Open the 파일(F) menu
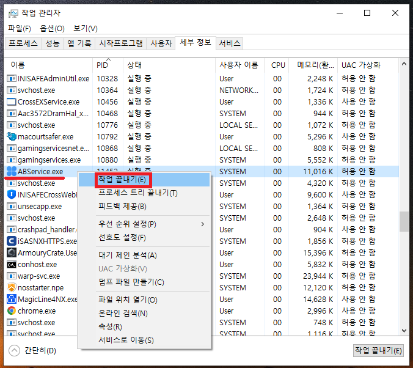Image resolution: width=413 pixels, height=368 pixels. [19, 28]
